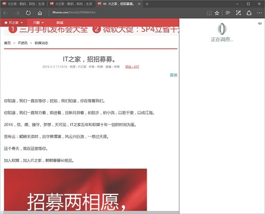The image size is (265, 214).
Task: Click the ad info icon
Action: (x=172, y=75)
